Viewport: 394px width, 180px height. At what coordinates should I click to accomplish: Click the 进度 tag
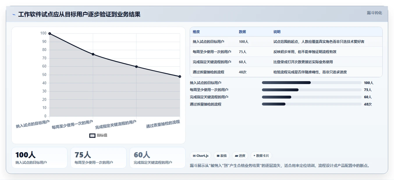(x=240, y=156)
